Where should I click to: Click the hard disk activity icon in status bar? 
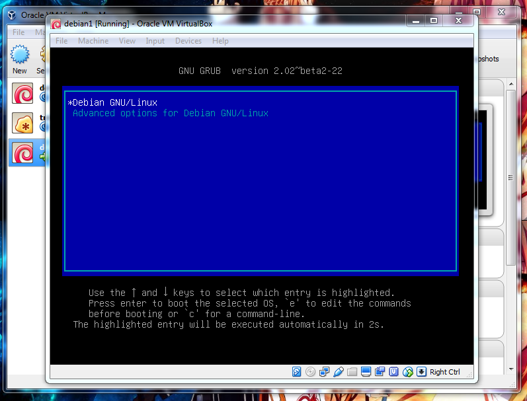tap(296, 372)
